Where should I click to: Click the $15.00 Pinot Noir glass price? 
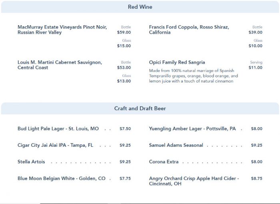pos(124,46)
